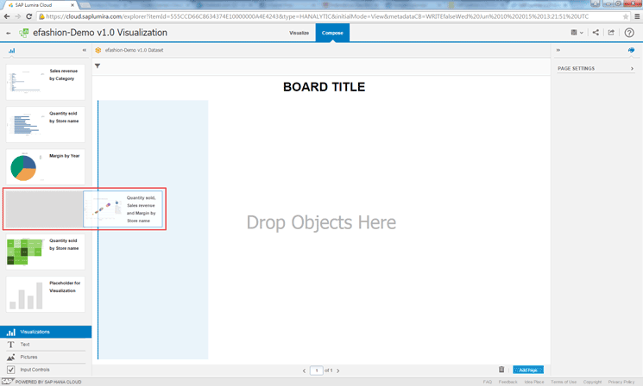Expand the PAGE SETTINGS section
This screenshot has height=386, width=643.
click(595, 68)
